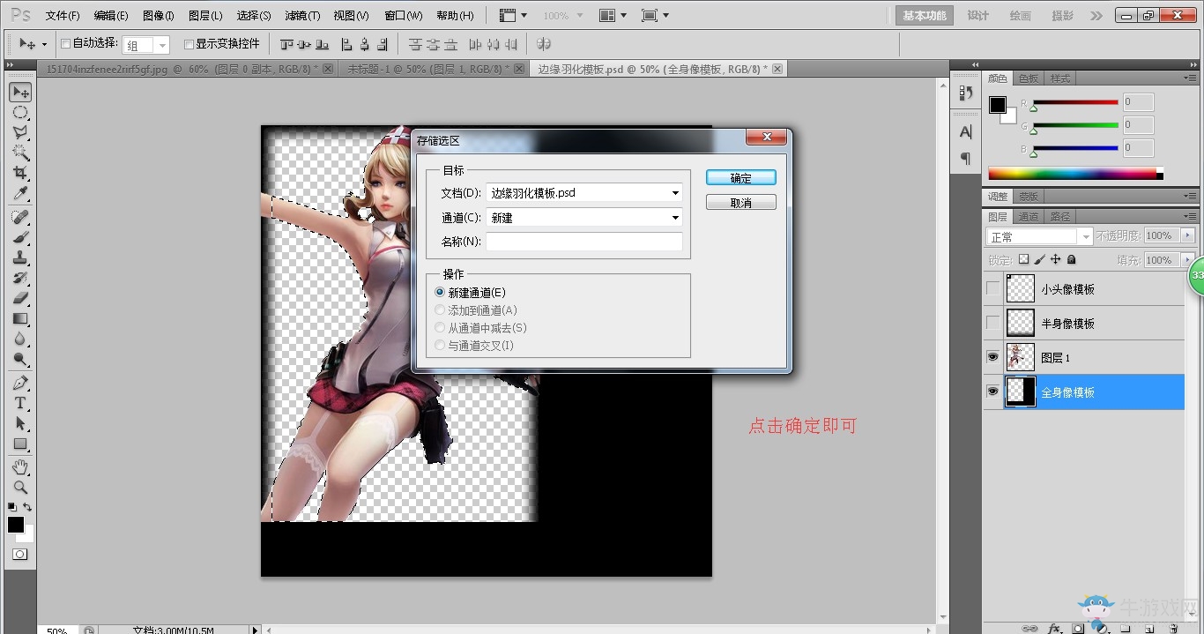Open the 图像(I) menu
This screenshot has width=1204, height=634.
point(159,16)
